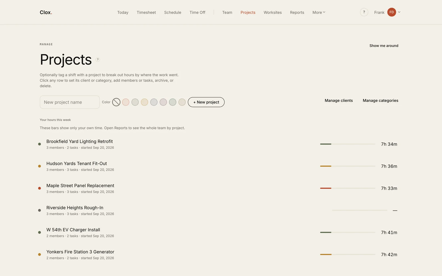
Task: Go to the Reports tab
Action: (x=297, y=12)
